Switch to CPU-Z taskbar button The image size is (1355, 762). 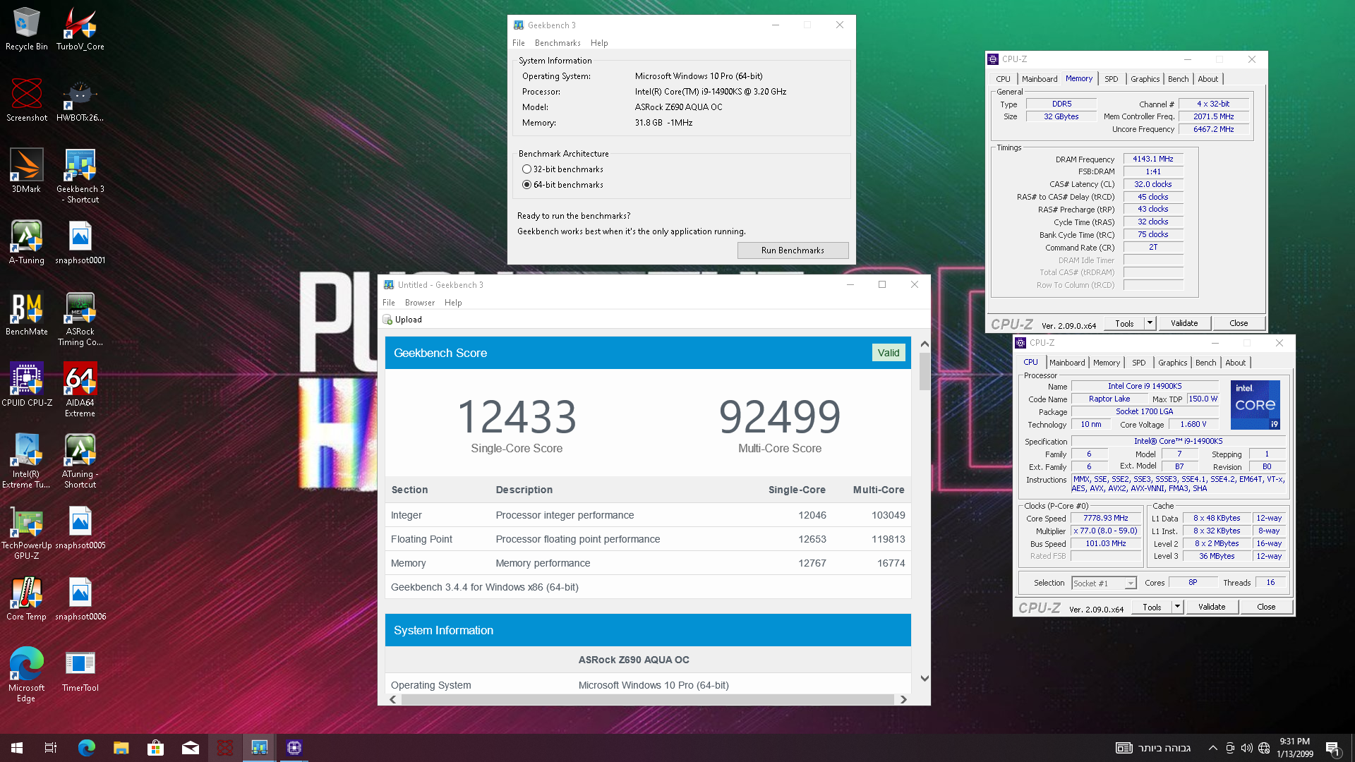(x=294, y=748)
